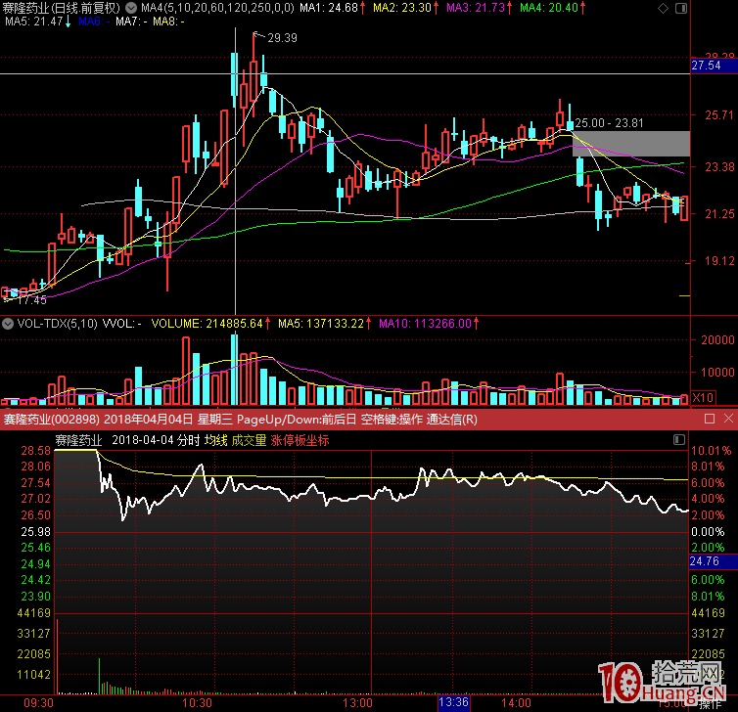Click the dropdown circle icon before MA4
The height and width of the screenshot is (712, 738).
click(x=133, y=8)
